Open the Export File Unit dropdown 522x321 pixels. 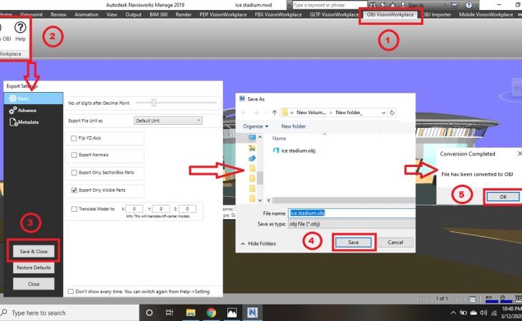point(168,121)
